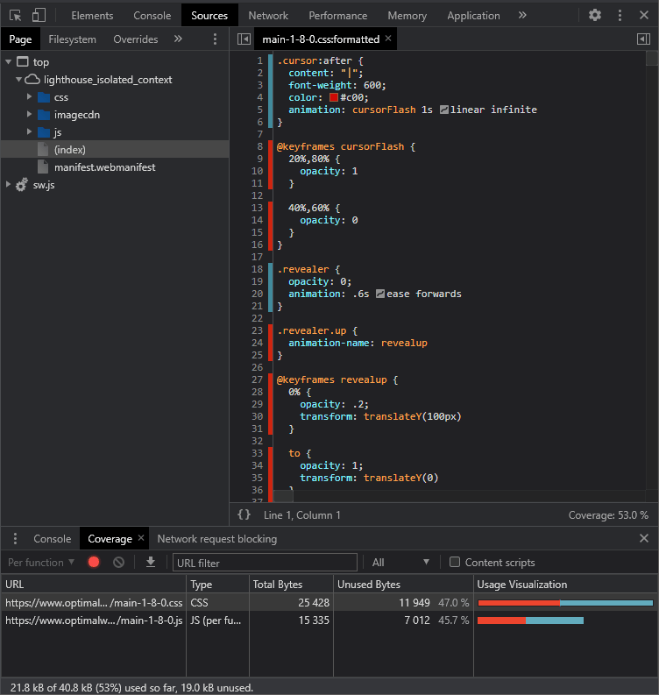Activate the inspect element picker icon
The width and height of the screenshot is (659, 695).
click(15, 15)
